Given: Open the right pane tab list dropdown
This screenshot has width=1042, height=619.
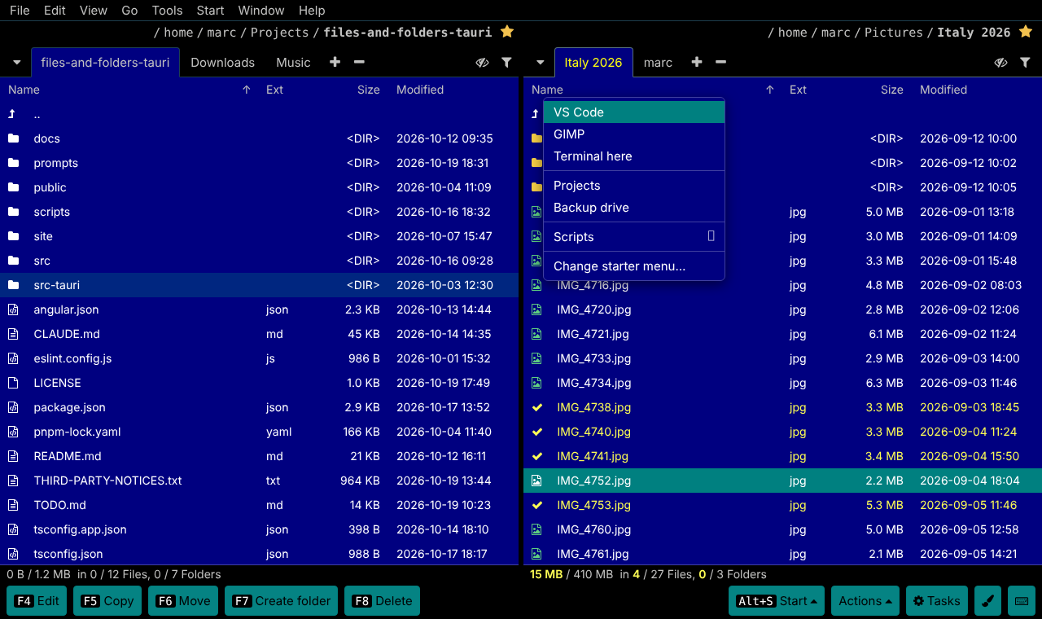Looking at the screenshot, I should click(540, 63).
